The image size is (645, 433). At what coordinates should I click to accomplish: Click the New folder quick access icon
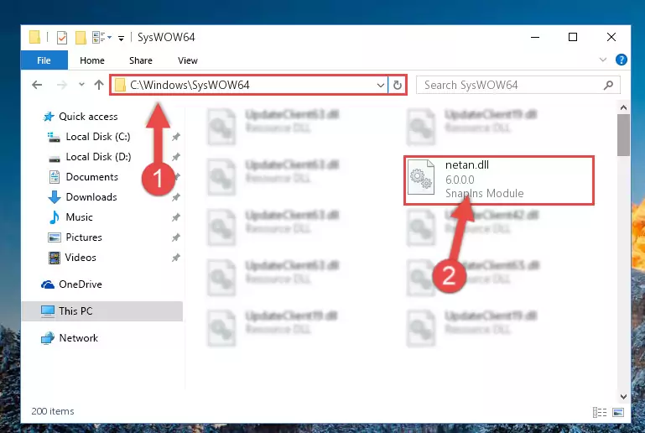[x=81, y=38]
